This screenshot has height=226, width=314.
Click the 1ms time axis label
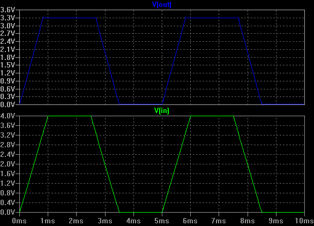coord(48,221)
